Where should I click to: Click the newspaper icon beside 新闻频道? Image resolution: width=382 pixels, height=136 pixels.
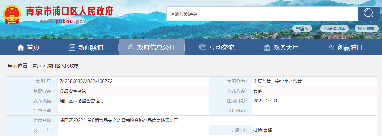pyautogui.click(x=72, y=48)
